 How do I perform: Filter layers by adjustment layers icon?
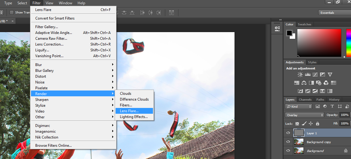(325, 106)
